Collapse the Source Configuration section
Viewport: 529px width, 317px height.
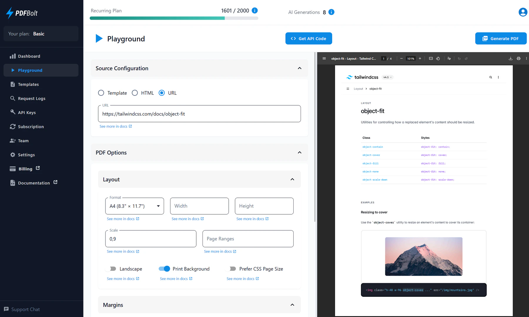click(299, 68)
